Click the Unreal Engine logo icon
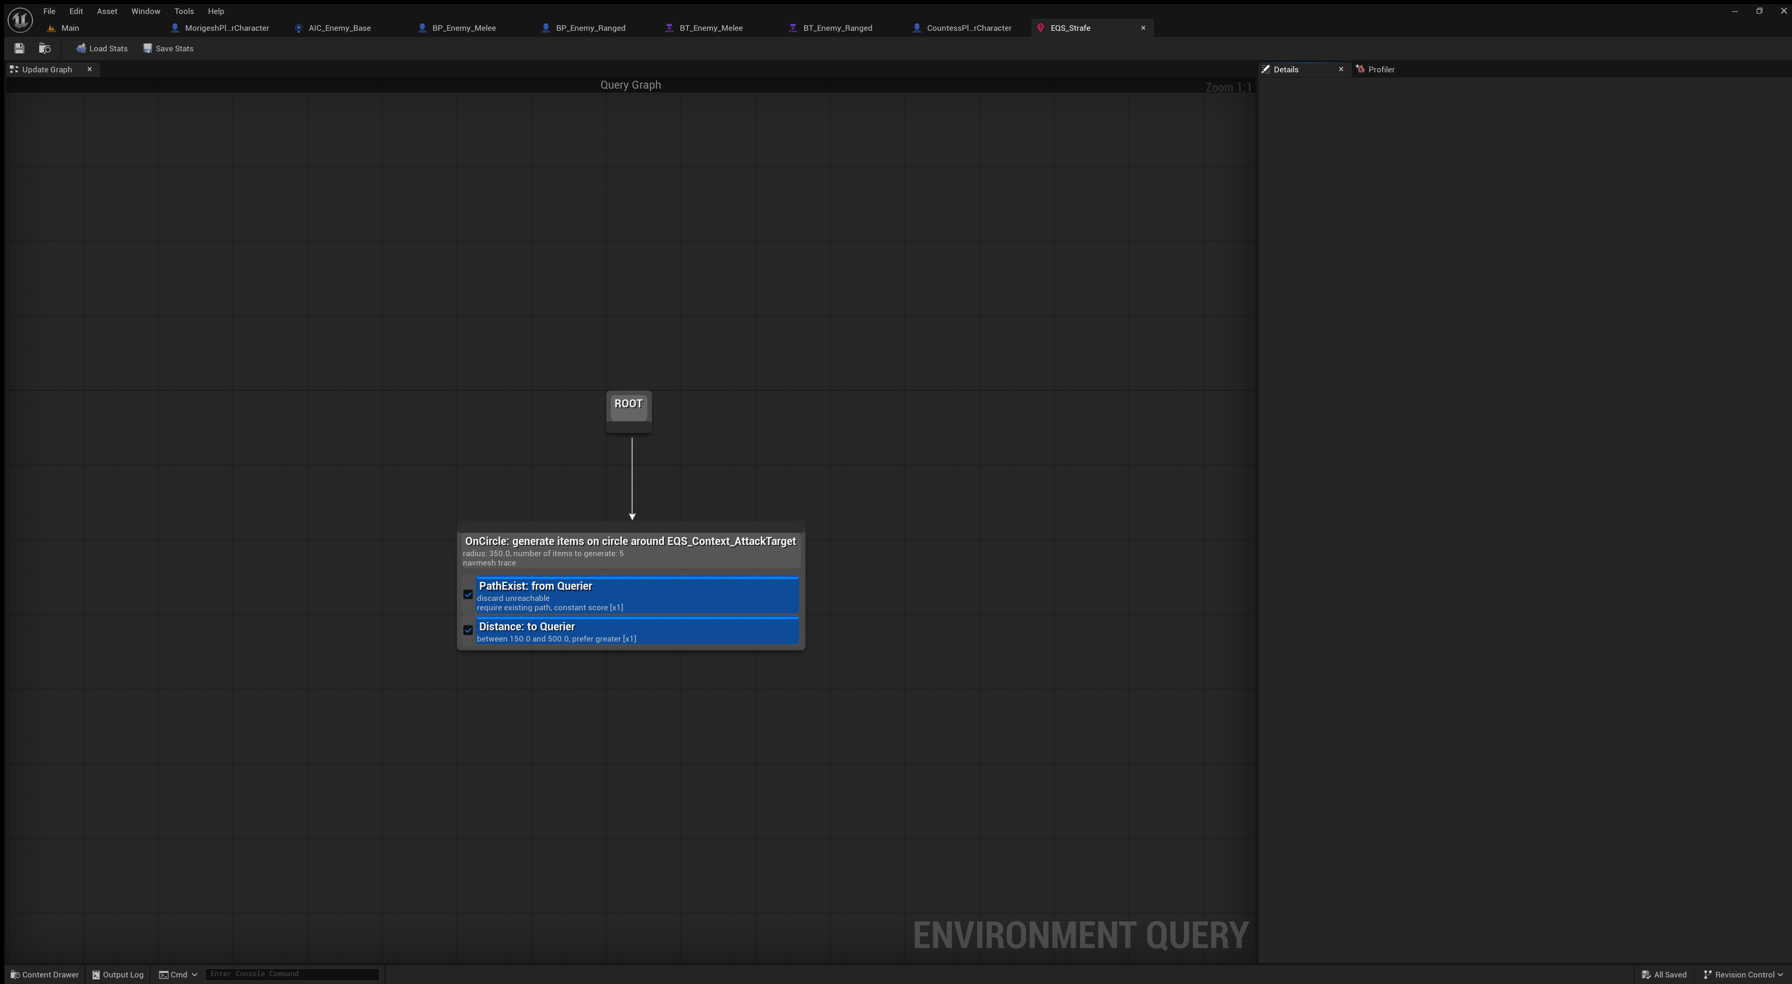 click(20, 20)
